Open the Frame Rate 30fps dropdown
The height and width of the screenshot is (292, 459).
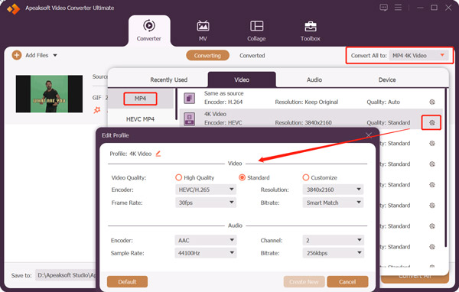pos(206,203)
